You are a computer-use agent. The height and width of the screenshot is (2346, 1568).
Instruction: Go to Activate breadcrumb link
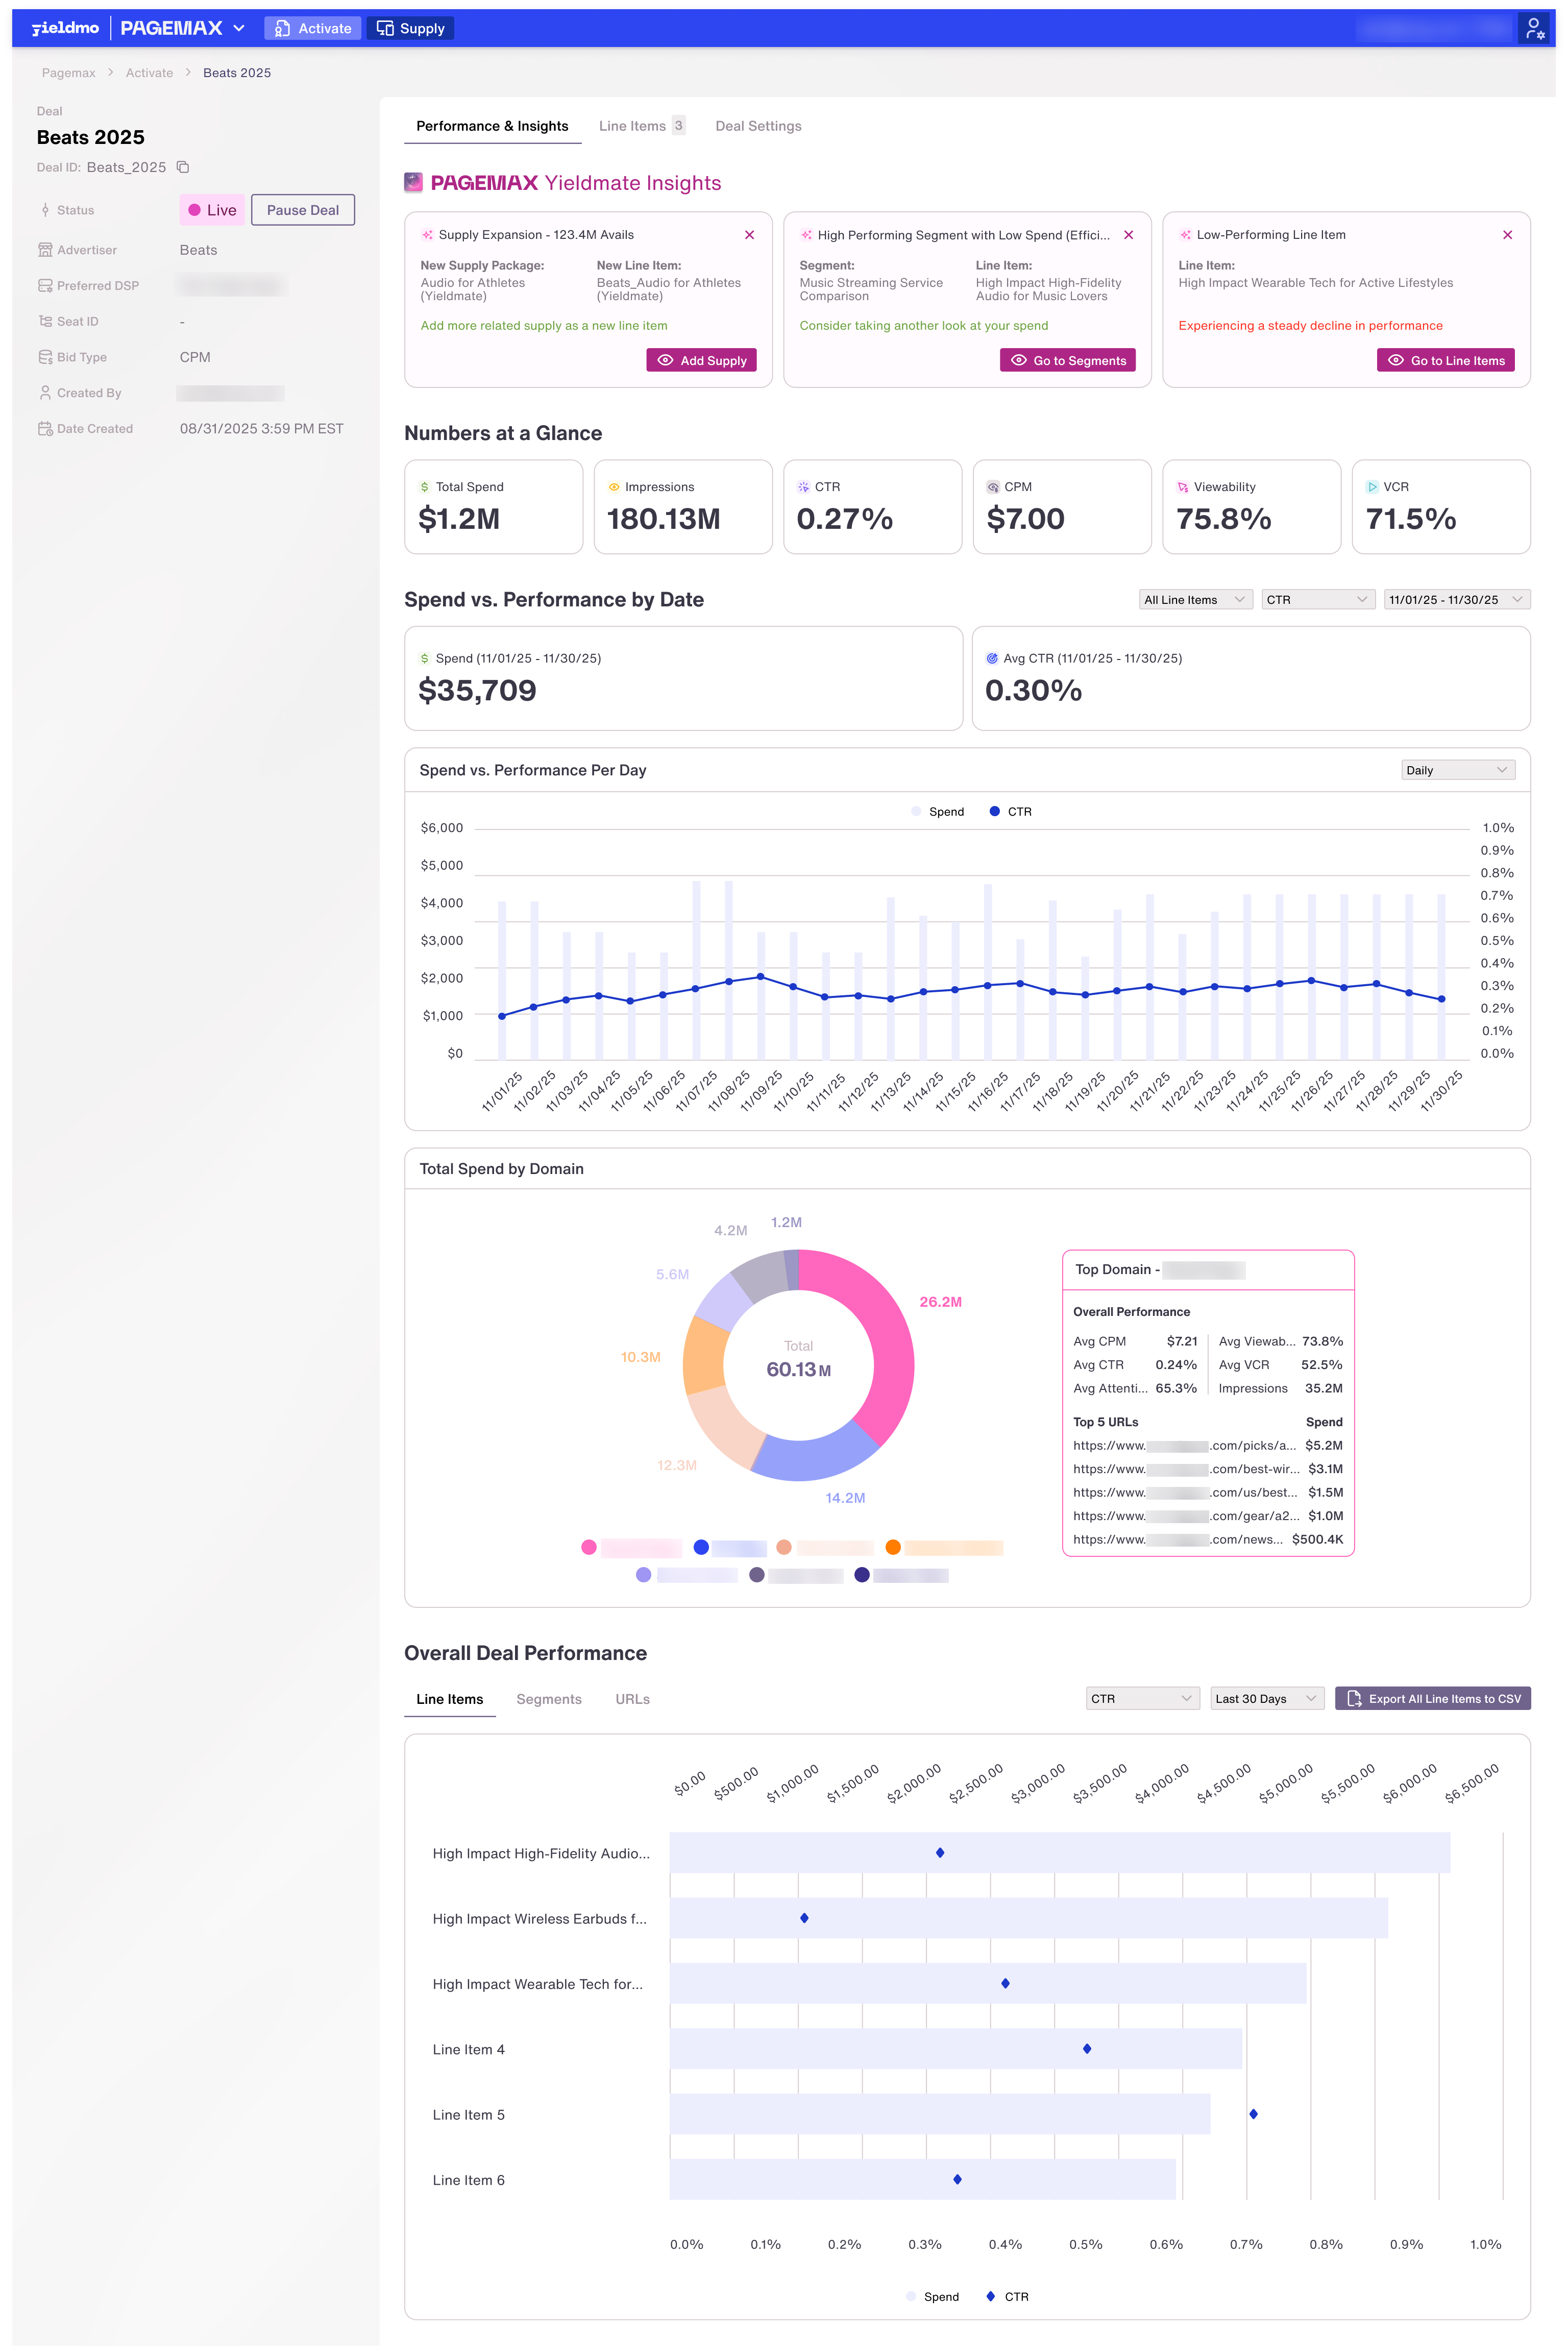[149, 73]
